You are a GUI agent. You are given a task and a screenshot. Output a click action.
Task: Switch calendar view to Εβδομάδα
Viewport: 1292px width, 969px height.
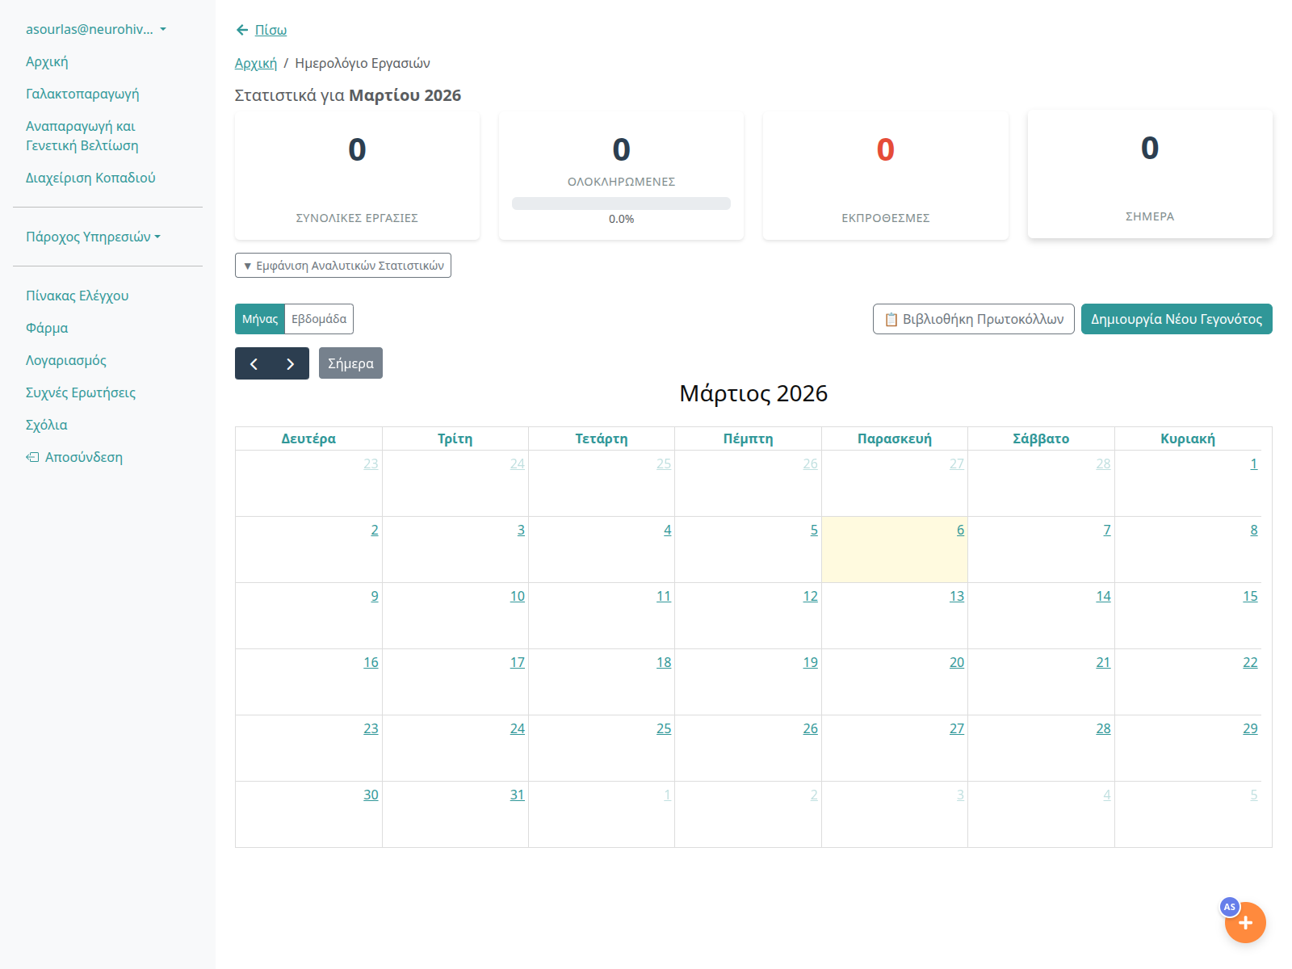[x=319, y=318]
